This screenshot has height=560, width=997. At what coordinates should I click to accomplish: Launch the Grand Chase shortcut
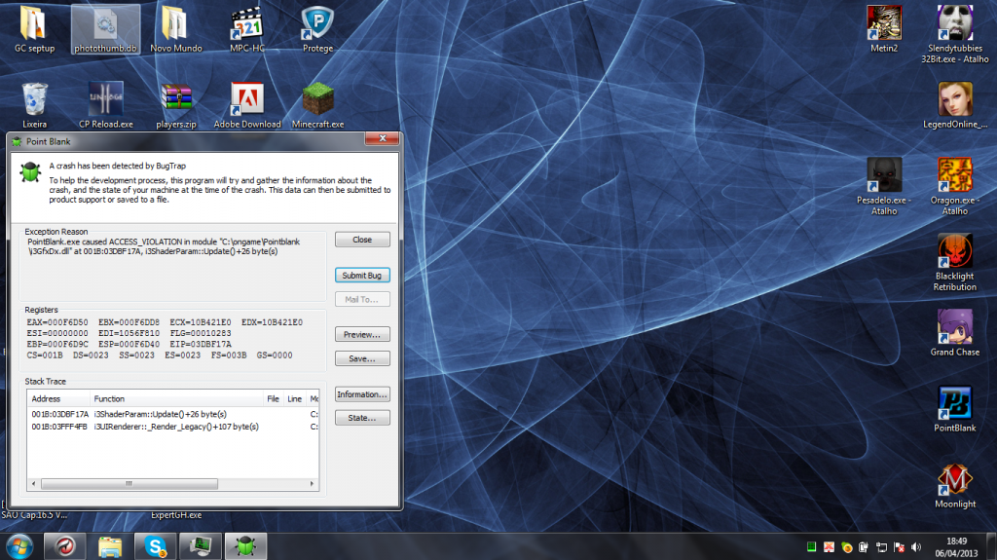tap(954, 328)
